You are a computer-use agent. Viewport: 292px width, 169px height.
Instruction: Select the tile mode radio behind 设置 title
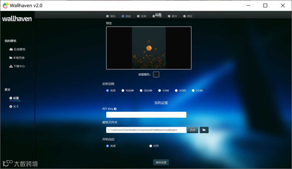click(154, 16)
